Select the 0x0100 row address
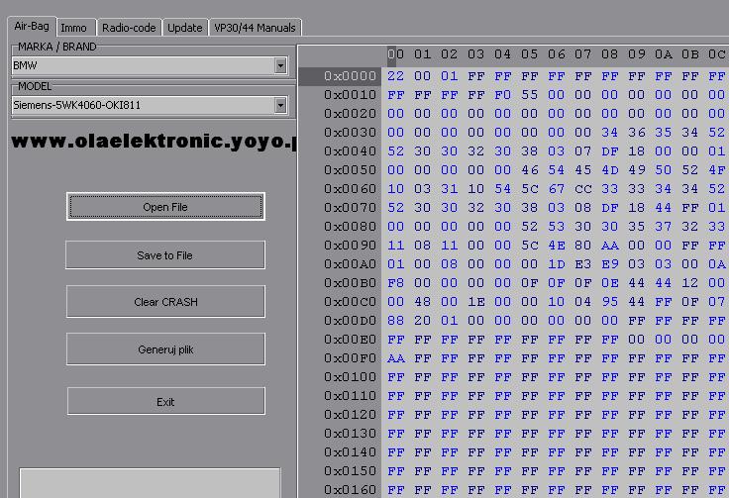The image size is (729, 498). (350, 377)
